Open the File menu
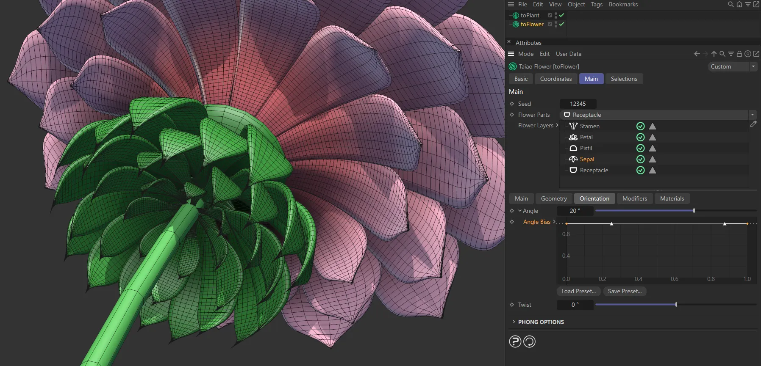761x366 pixels. (522, 4)
